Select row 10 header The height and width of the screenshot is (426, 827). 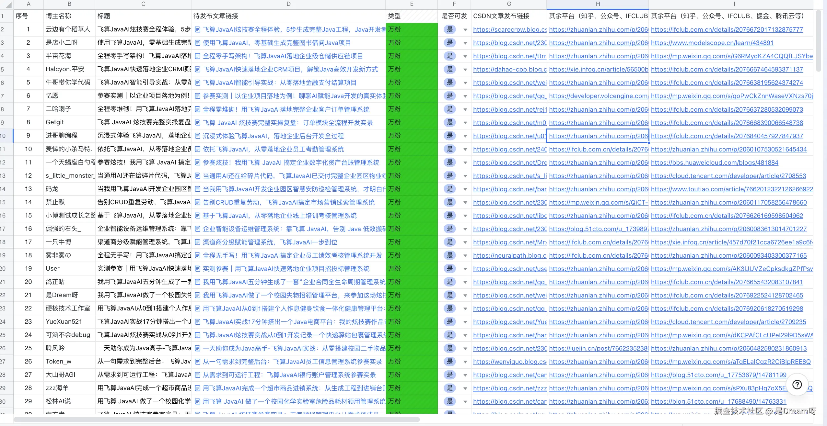tap(6, 136)
